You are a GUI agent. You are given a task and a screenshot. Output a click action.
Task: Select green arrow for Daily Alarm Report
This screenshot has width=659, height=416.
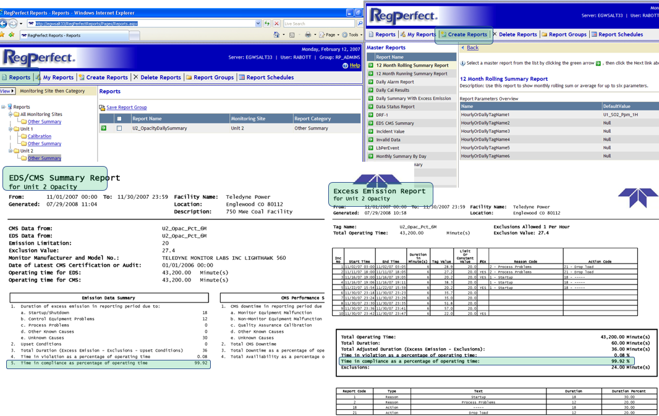tap(371, 81)
